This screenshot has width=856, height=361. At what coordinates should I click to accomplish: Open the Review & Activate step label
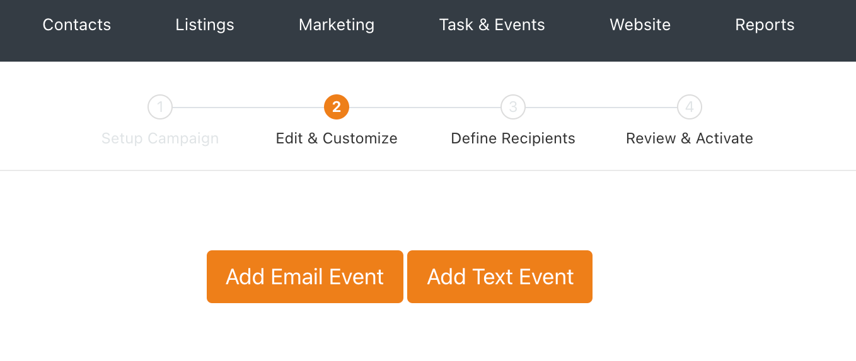coord(690,138)
